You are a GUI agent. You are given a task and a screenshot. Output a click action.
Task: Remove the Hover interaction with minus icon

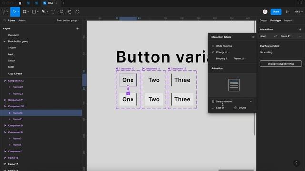pyautogui.click(x=300, y=36)
